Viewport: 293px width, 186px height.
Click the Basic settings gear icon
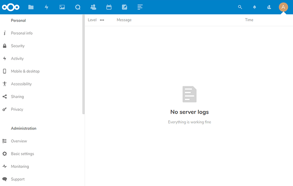click(5, 154)
